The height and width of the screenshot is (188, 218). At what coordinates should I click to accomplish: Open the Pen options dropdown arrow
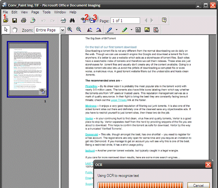pyautogui.click(x=117, y=30)
